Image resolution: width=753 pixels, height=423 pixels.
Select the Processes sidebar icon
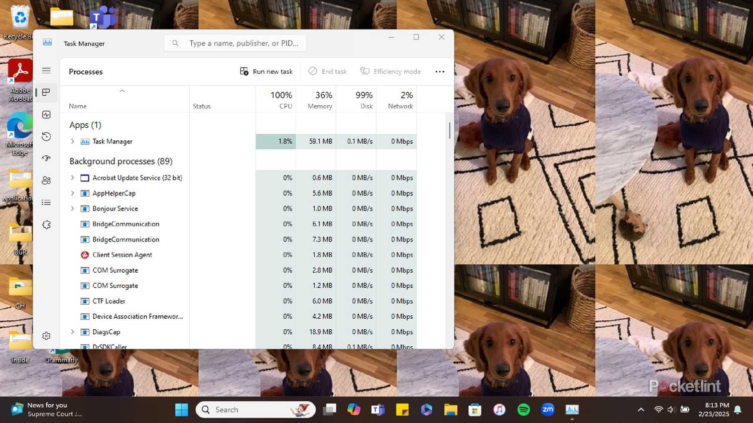tap(46, 92)
